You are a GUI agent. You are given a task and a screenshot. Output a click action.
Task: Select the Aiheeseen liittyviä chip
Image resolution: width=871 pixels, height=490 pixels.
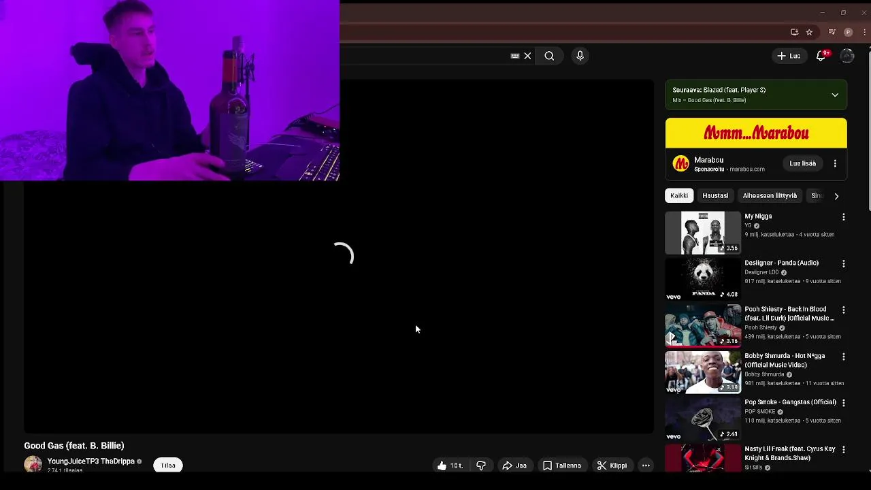[770, 195]
